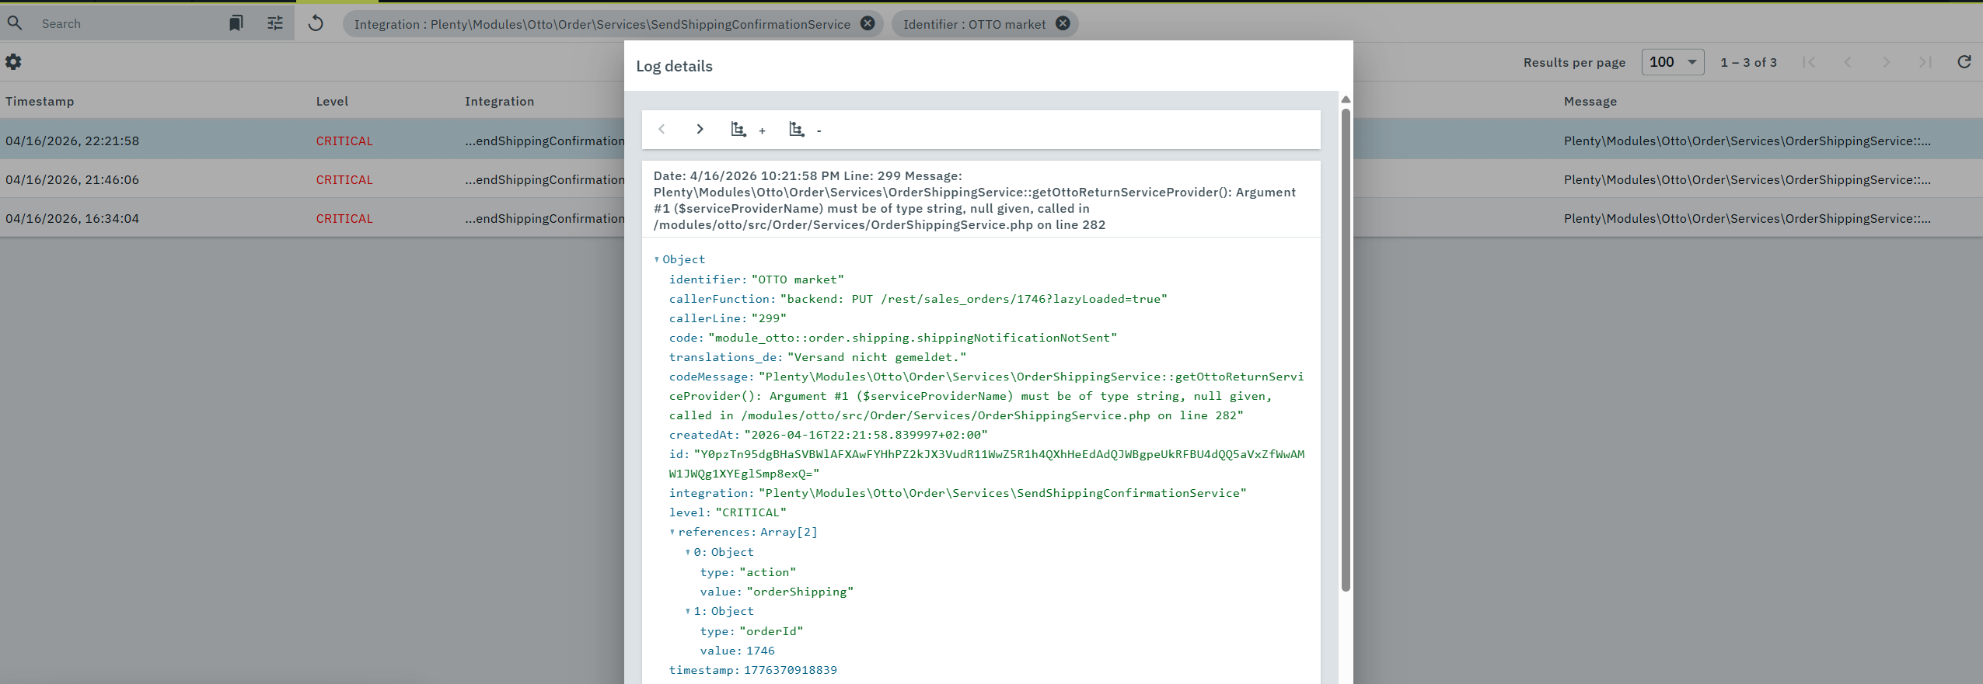Open the filter settings tune icon
Image resolution: width=1983 pixels, height=684 pixels.
point(275,23)
